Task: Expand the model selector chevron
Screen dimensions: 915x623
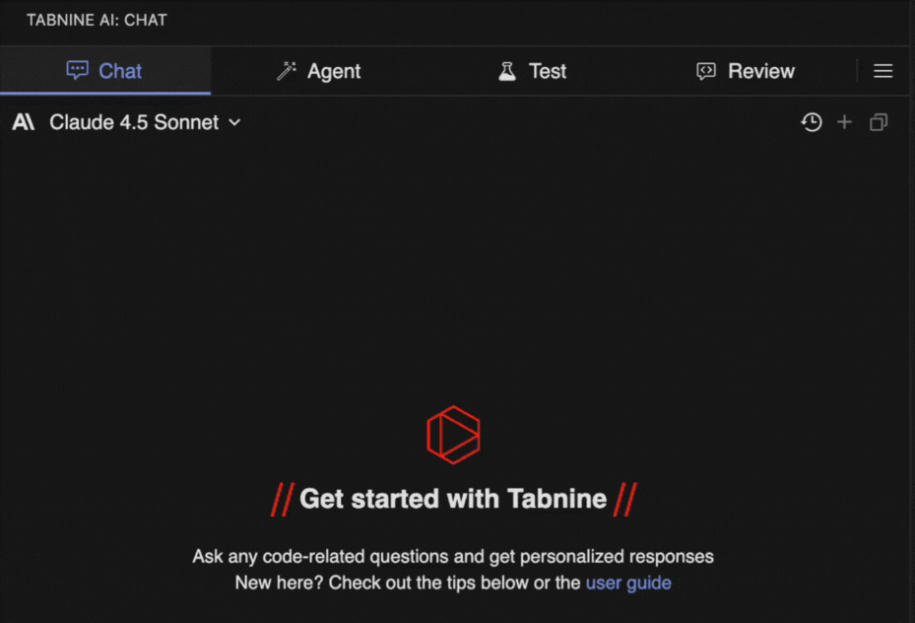Action: [234, 122]
